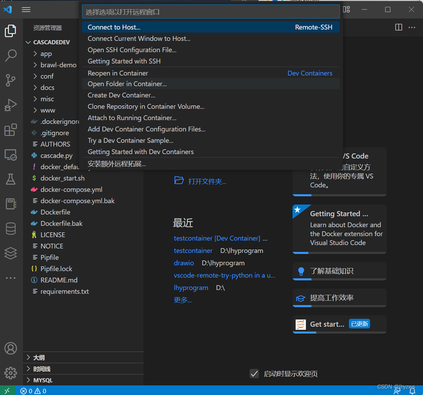Open the Jupyter Get start walkthrough icon

(x=301, y=324)
